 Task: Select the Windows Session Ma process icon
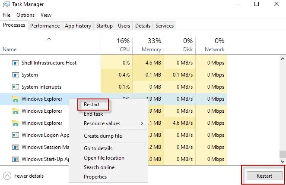tap(15, 147)
